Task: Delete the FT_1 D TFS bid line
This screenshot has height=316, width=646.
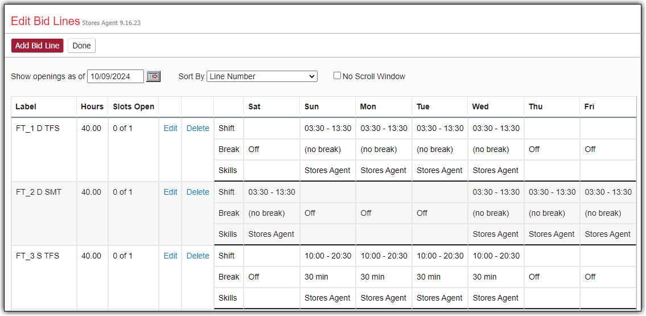Action: click(197, 128)
